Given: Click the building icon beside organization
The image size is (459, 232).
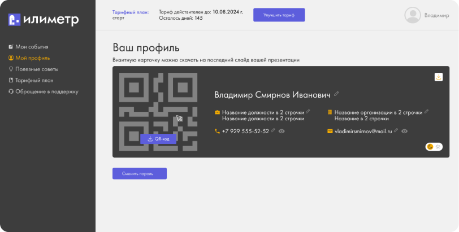Looking at the screenshot, I should 330,112.
